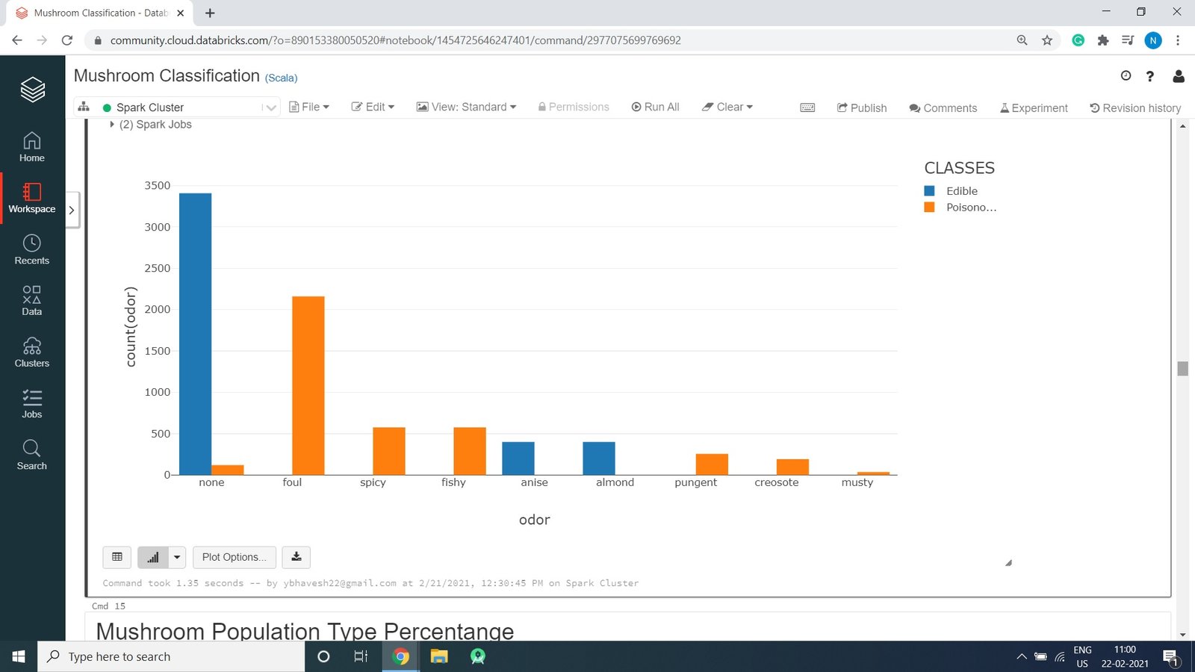Open the Jobs sidebar icon
This screenshot has width=1195, height=672.
point(31,403)
